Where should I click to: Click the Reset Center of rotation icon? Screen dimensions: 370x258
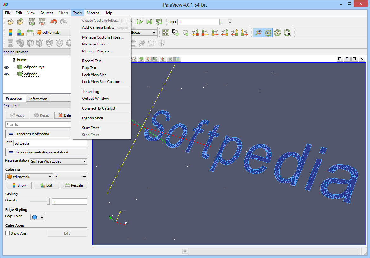pos(277,33)
